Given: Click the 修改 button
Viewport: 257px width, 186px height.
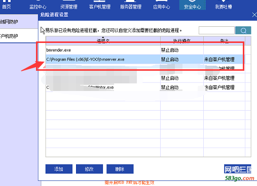Looking at the screenshot, I should tap(89, 169).
